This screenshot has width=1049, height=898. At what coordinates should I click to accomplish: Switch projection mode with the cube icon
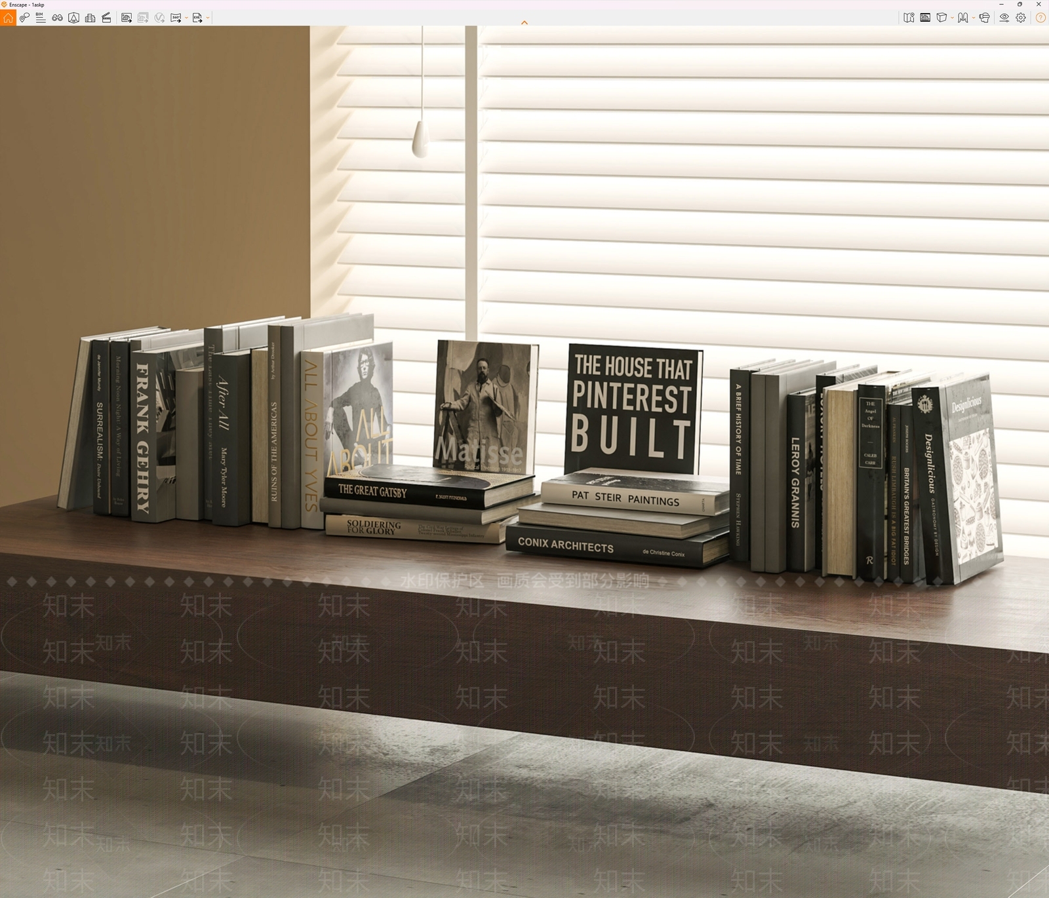941,18
